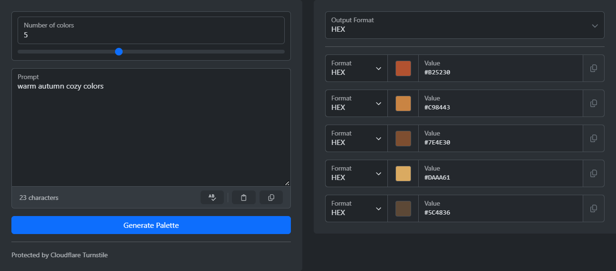Image resolution: width=616 pixels, height=271 pixels.
Task: Click the #7E4E30 value field
Action: pos(500,138)
